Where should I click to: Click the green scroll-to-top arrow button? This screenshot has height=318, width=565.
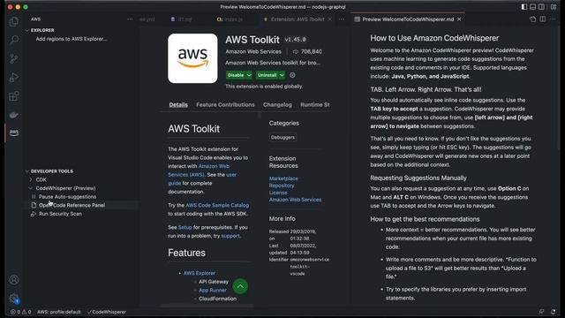[240, 286]
